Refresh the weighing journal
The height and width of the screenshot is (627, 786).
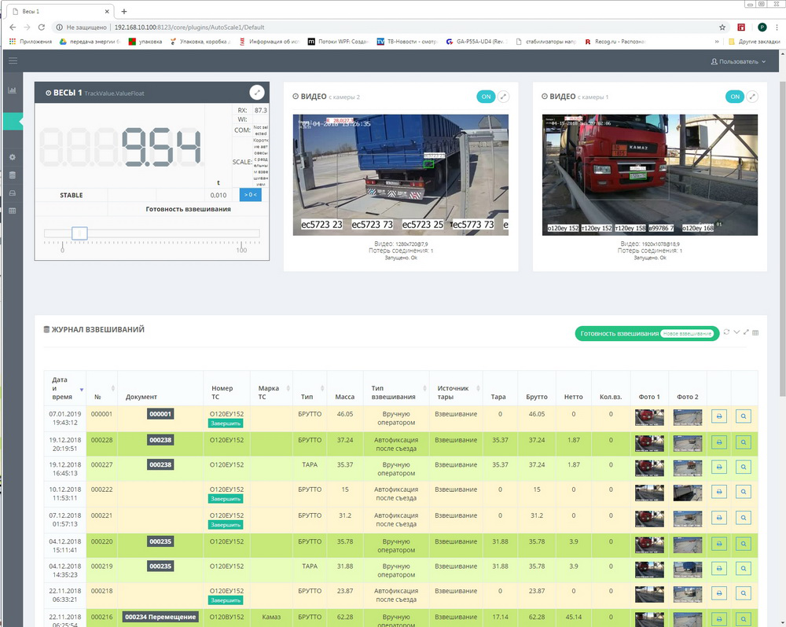tap(727, 333)
